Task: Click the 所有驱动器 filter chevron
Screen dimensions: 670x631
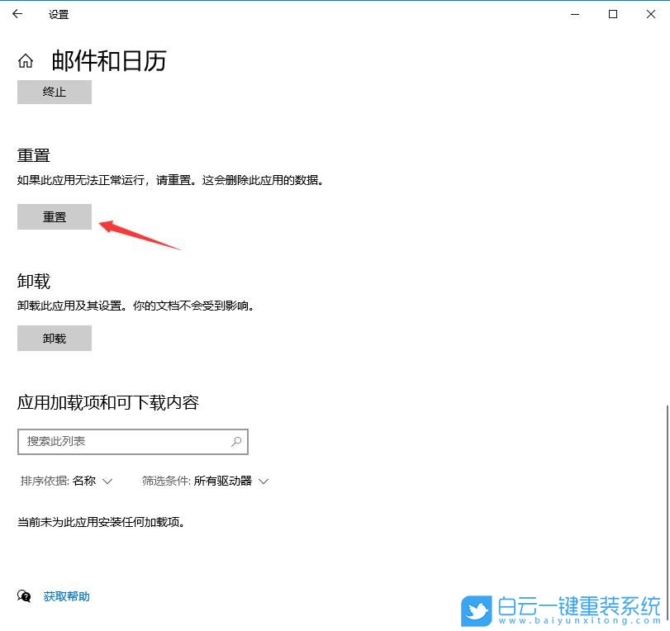Action: [x=263, y=481]
